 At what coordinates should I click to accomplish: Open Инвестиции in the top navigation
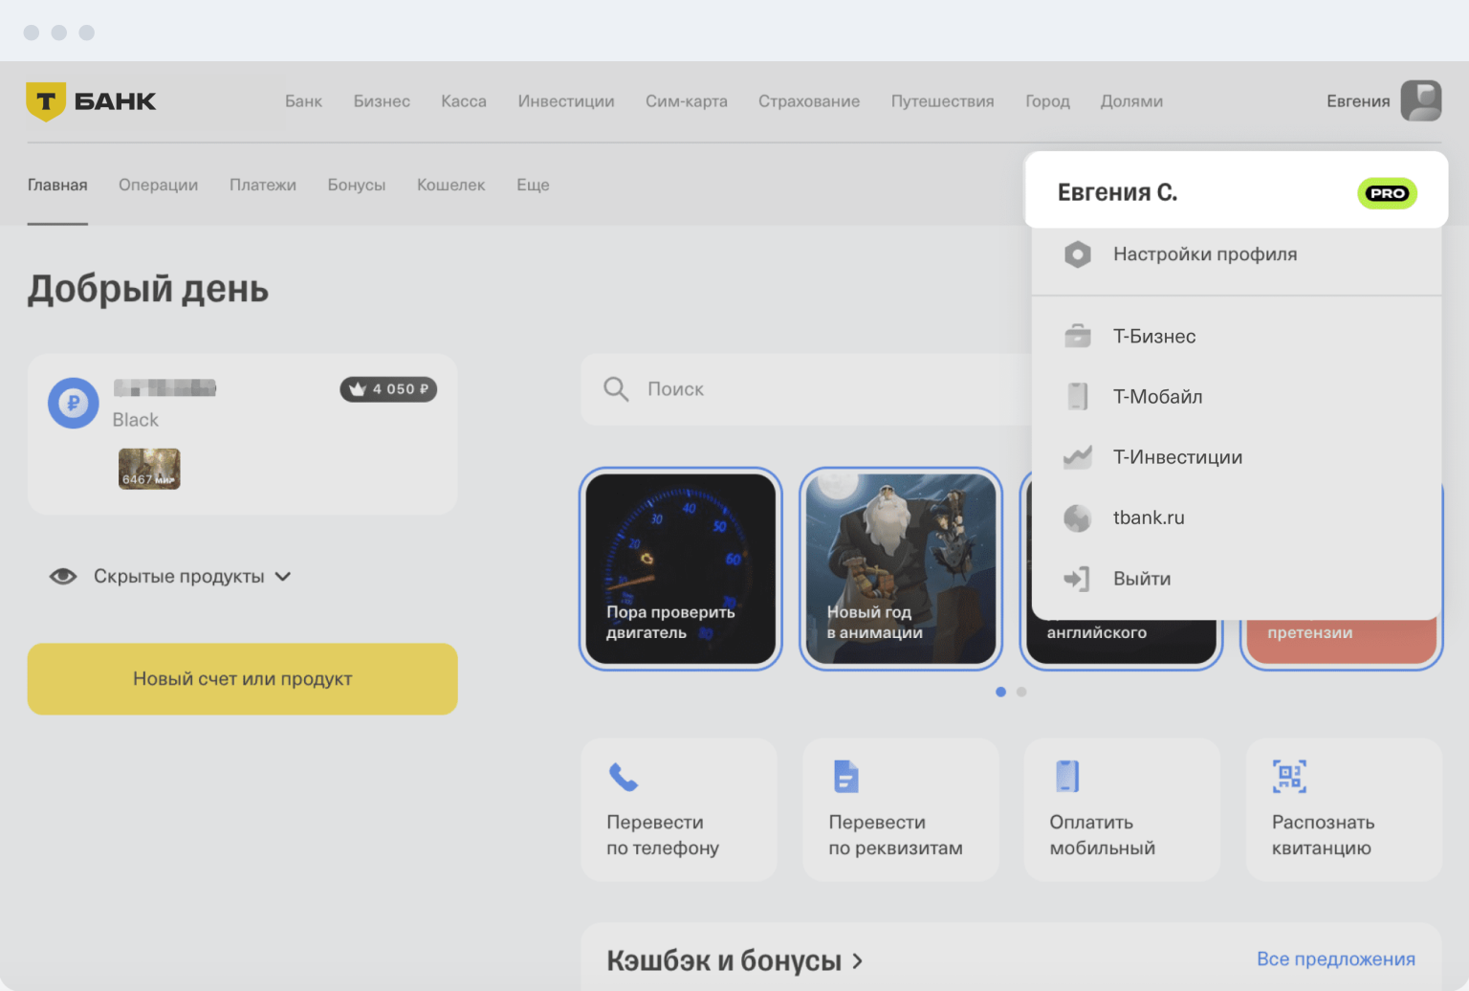(566, 101)
